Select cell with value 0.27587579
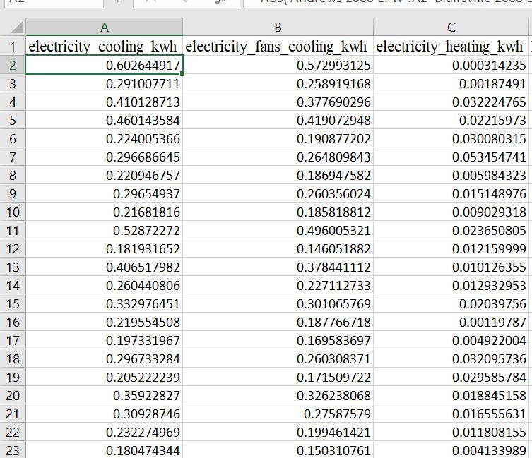 (x=278, y=414)
